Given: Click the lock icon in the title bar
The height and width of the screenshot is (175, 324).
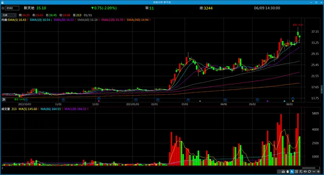Looking at the screenshot, I should 2,2.
